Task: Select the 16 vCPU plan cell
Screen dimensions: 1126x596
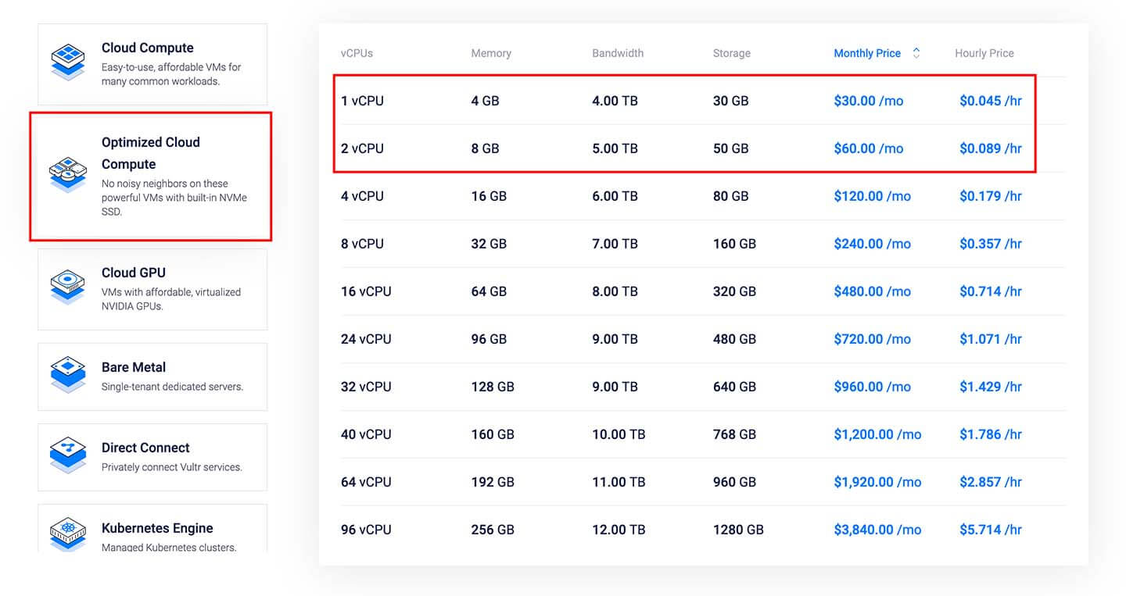Action: tap(366, 291)
